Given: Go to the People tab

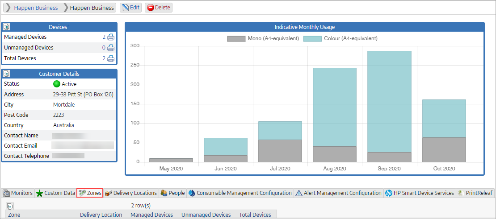Looking at the screenshot, I should [x=172, y=193].
